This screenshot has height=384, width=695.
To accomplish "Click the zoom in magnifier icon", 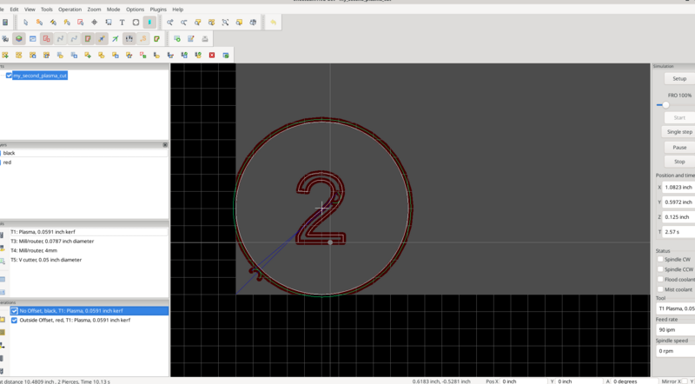I will click(170, 23).
